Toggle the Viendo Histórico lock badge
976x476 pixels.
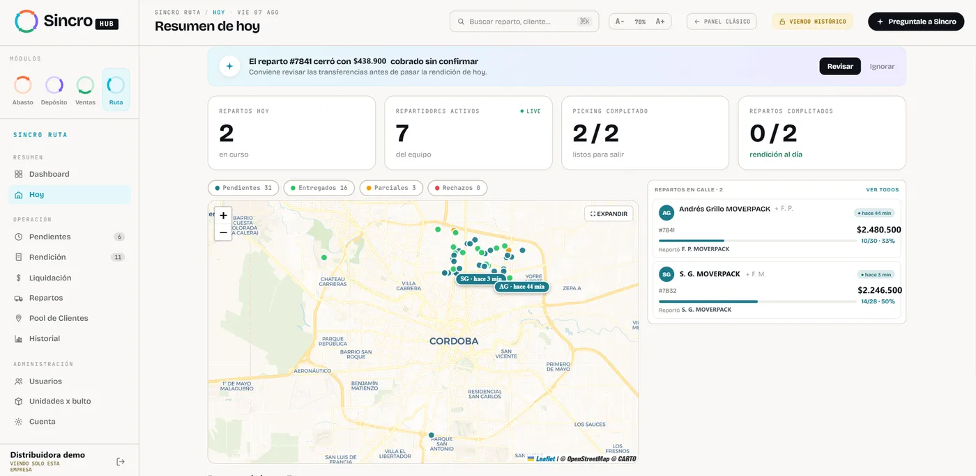coord(812,22)
